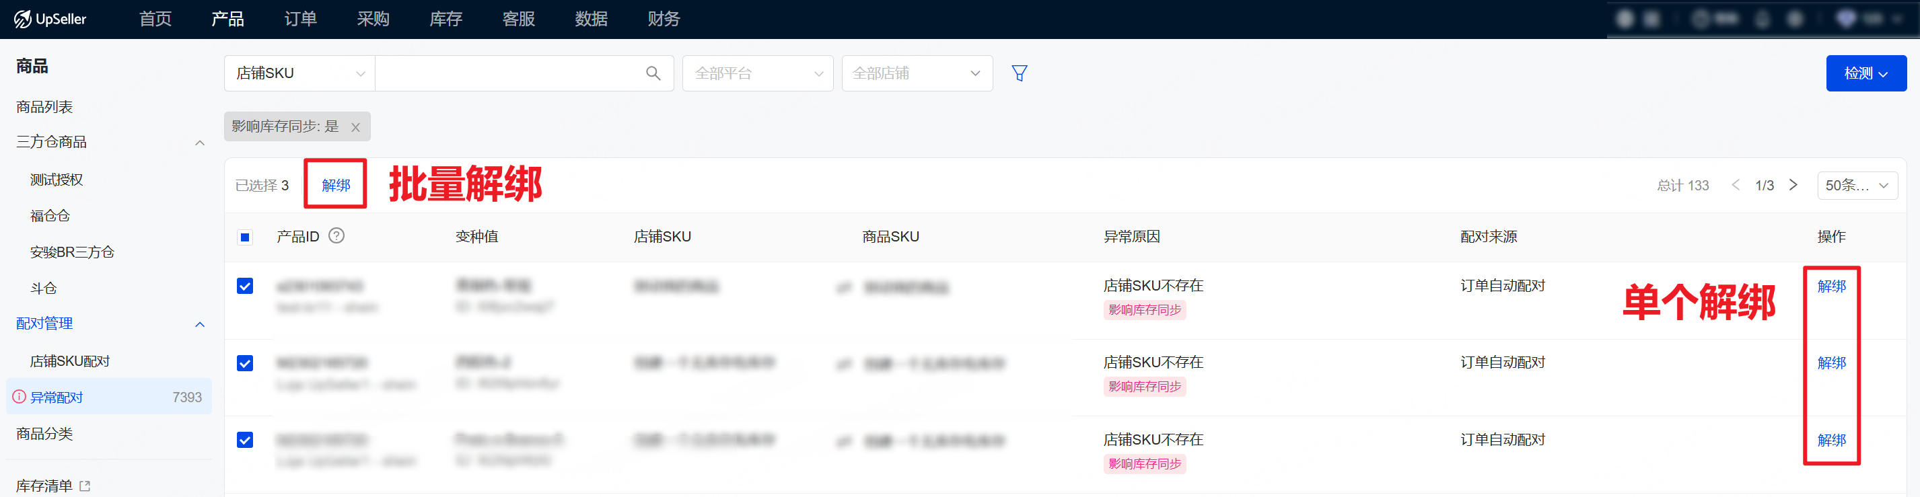Click the search text input field
1920x497 pixels.
click(x=507, y=73)
